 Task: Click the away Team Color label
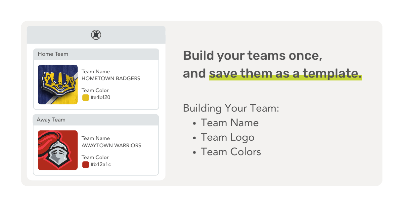point(95,157)
